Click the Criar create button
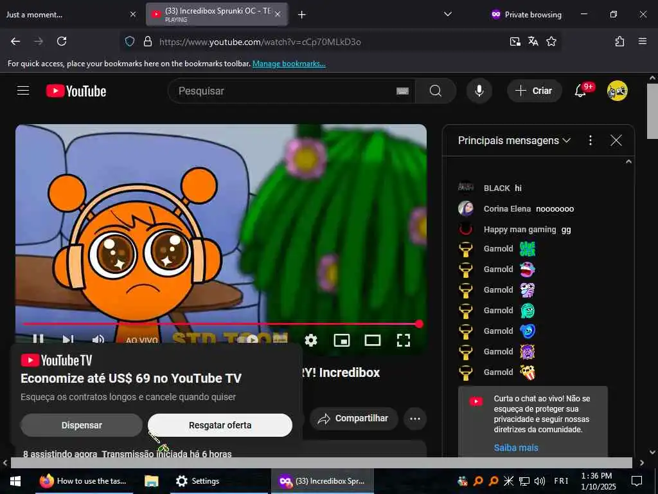 (x=534, y=91)
